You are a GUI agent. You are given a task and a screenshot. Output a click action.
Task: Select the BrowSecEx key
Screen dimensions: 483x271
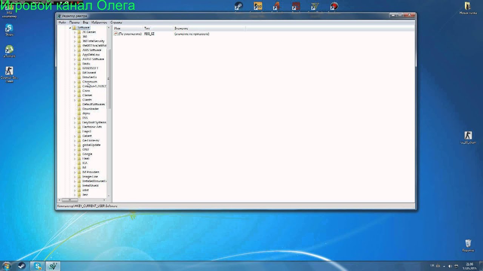[x=89, y=77]
